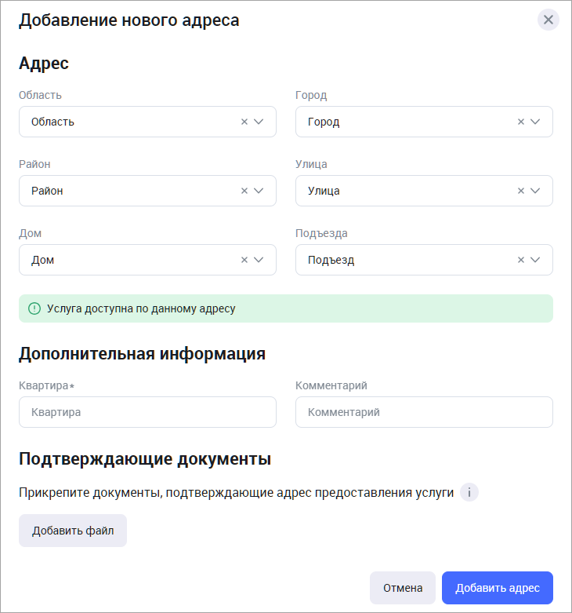Click the Отмена button
This screenshot has width=572, height=613.
pos(403,588)
